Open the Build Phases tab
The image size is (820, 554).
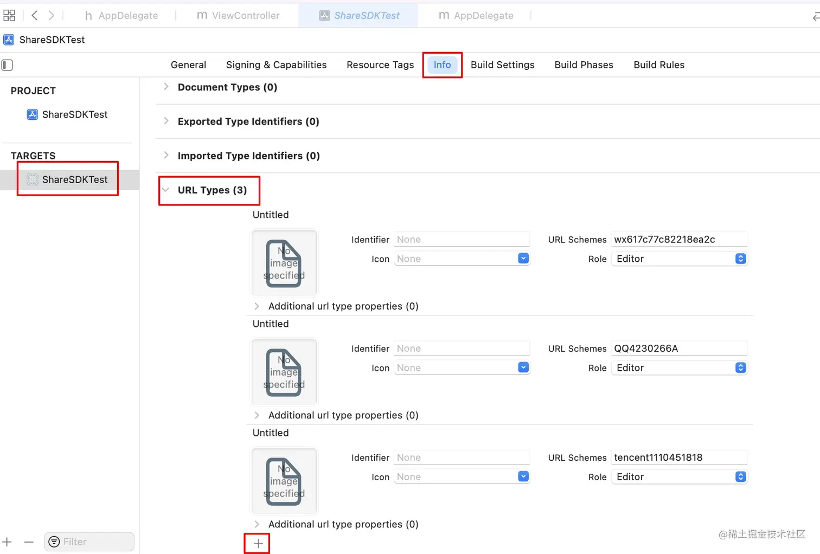point(584,65)
